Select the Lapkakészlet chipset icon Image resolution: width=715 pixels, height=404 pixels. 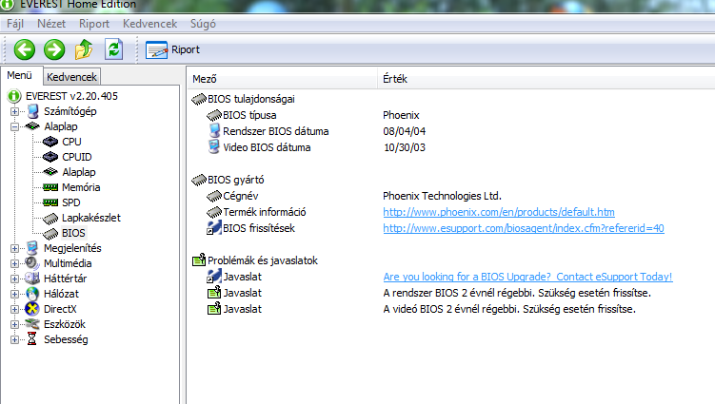50,219
